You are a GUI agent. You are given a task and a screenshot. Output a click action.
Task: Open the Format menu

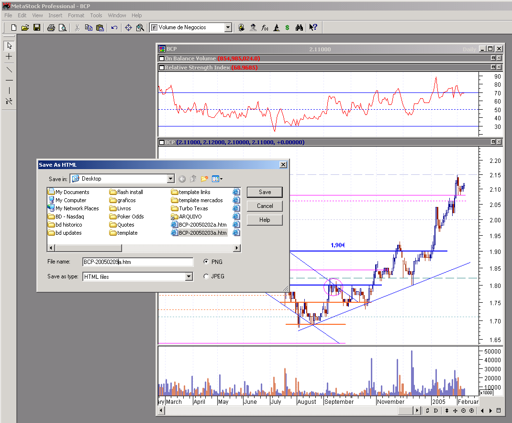(x=76, y=15)
